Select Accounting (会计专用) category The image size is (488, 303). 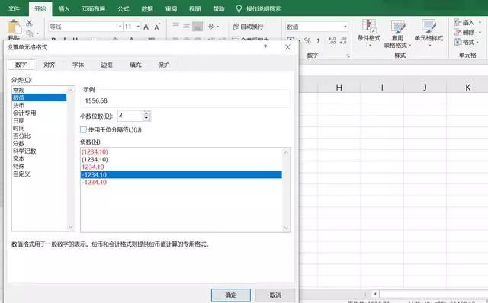39,113
